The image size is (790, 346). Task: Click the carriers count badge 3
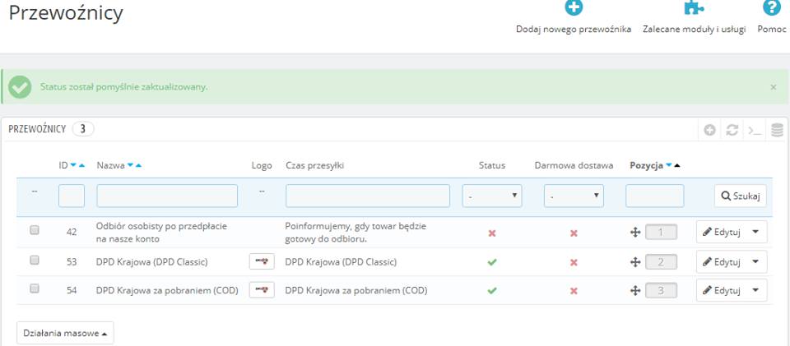[x=83, y=129]
